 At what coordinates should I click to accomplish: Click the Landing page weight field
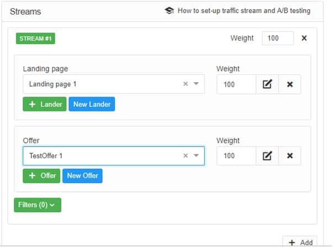click(236, 84)
